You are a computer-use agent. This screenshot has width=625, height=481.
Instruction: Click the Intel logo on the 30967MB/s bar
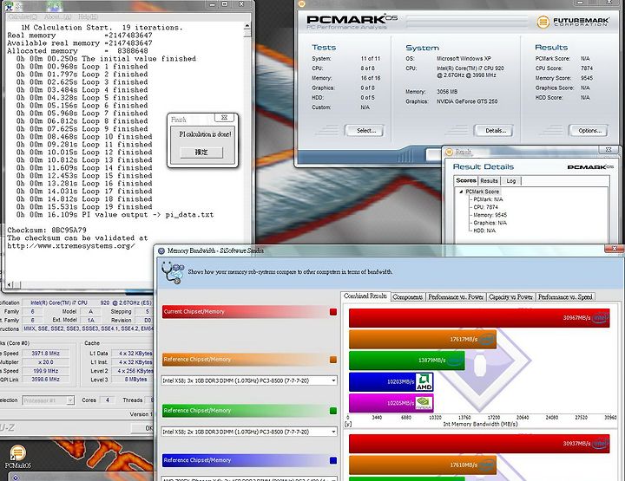tap(601, 317)
